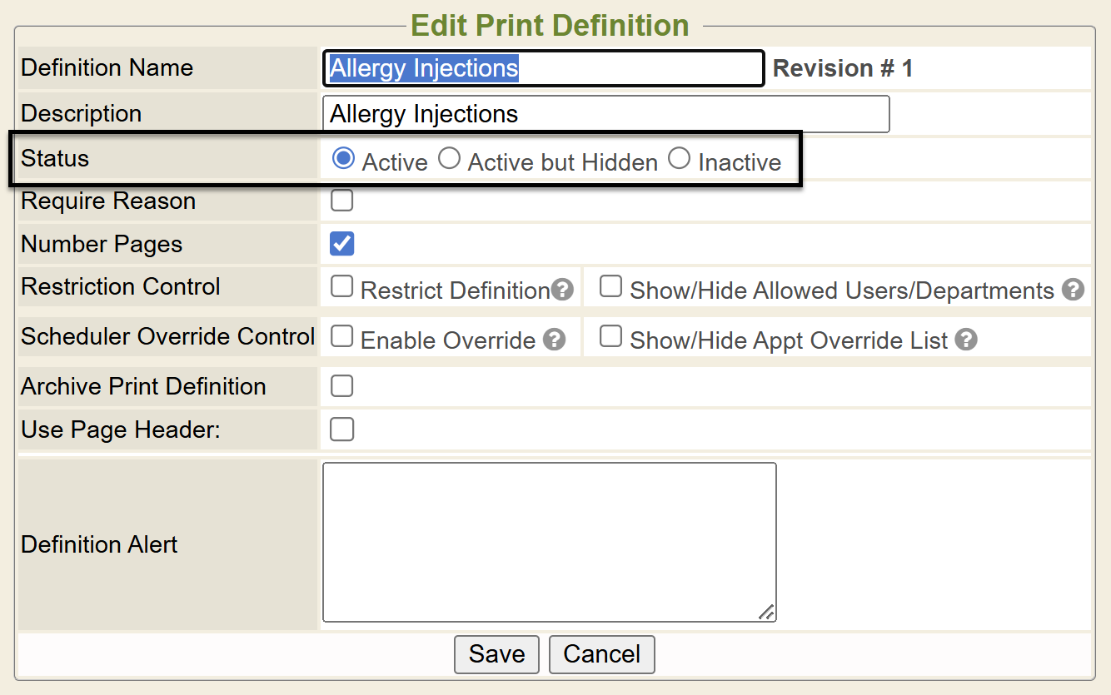Click help icon beside Restrict Definition
Viewport: 1111px width, 695px height.
pyautogui.click(x=563, y=290)
